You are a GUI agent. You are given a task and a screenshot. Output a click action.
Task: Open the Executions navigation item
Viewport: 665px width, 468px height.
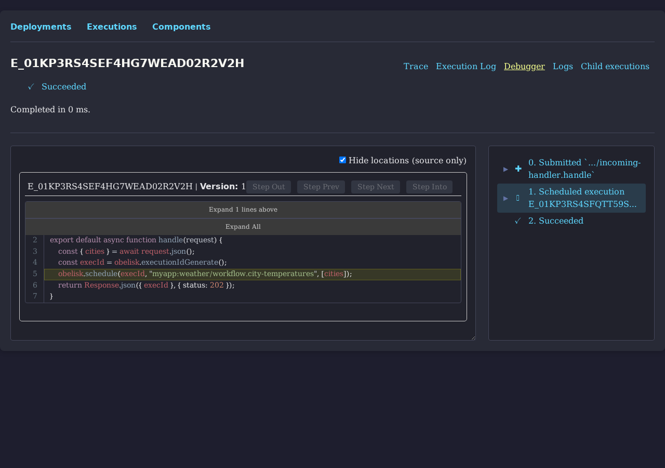point(111,26)
